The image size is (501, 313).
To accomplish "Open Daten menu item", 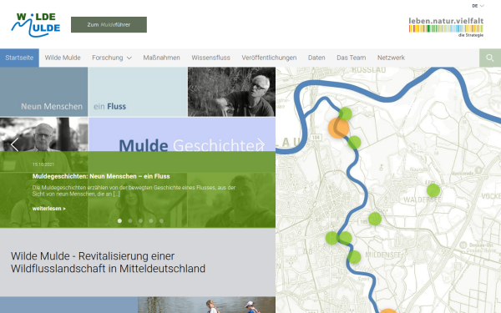I will pyautogui.click(x=316, y=58).
